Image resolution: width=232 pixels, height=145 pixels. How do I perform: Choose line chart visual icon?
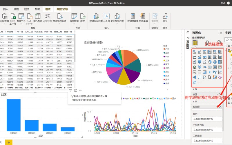194,57
